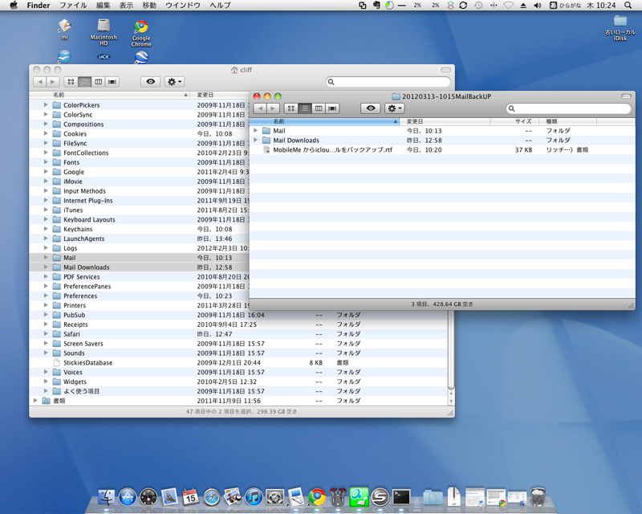Open Safari from the Dock
This screenshot has height=514, width=642.
[210, 498]
